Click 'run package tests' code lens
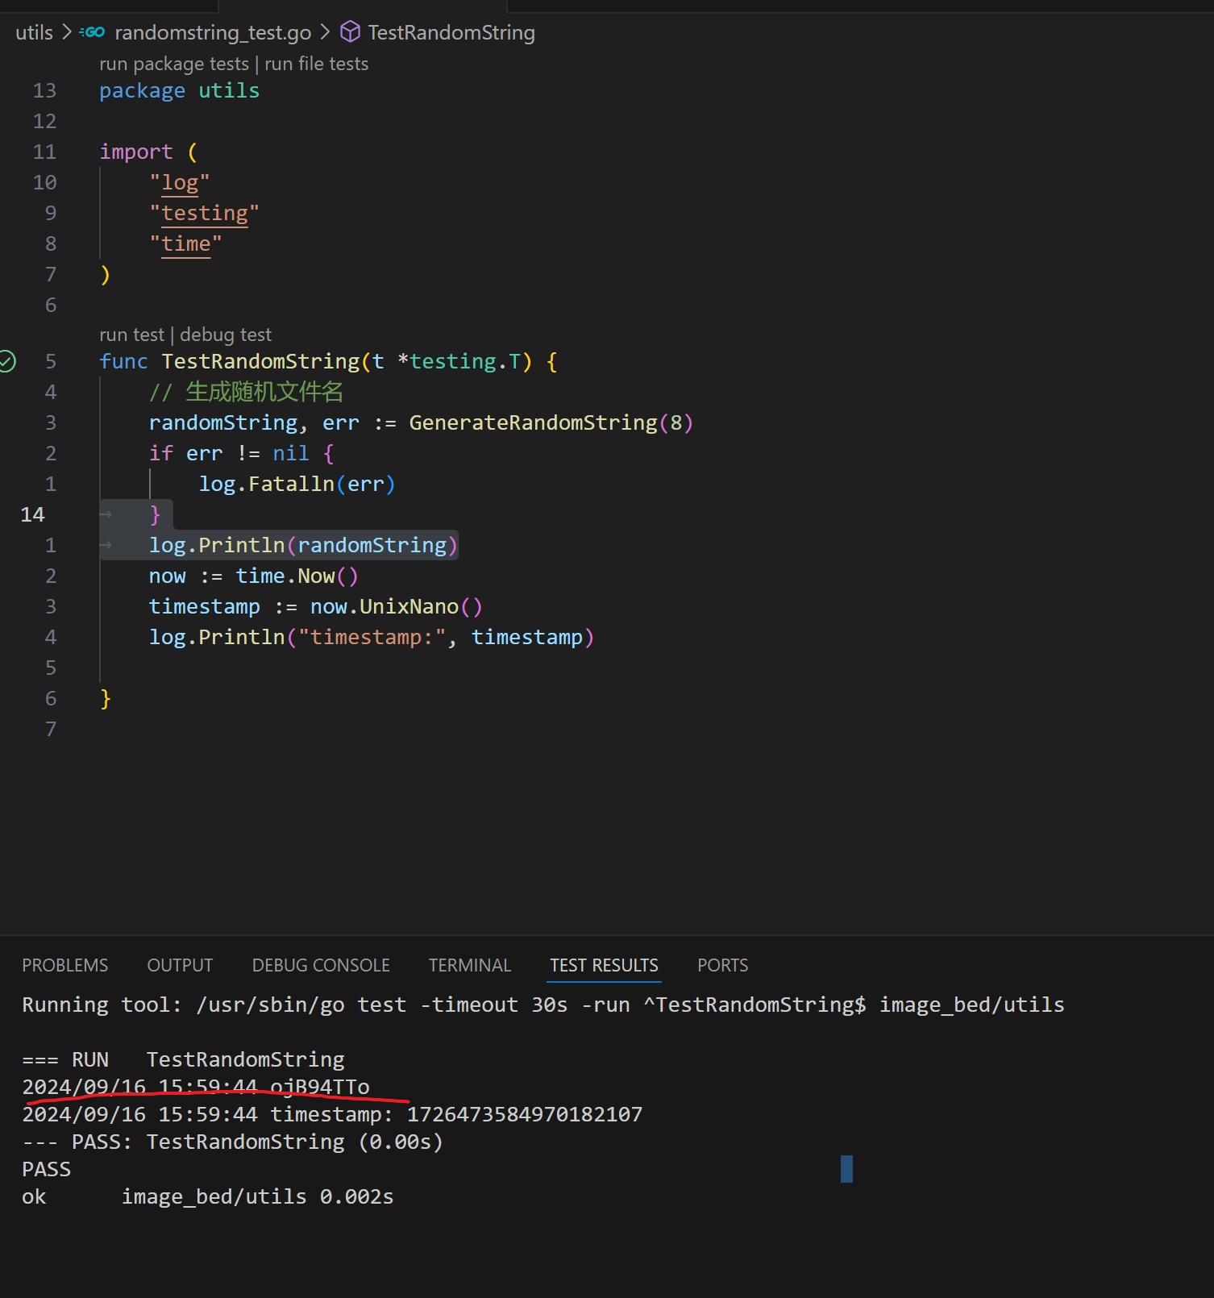The height and width of the screenshot is (1298, 1214). [x=174, y=64]
